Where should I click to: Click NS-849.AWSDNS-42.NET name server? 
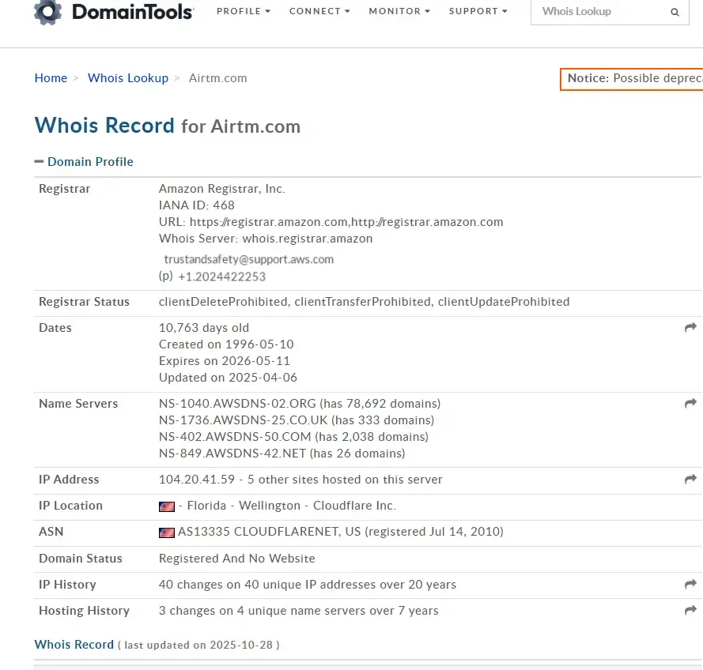232,454
